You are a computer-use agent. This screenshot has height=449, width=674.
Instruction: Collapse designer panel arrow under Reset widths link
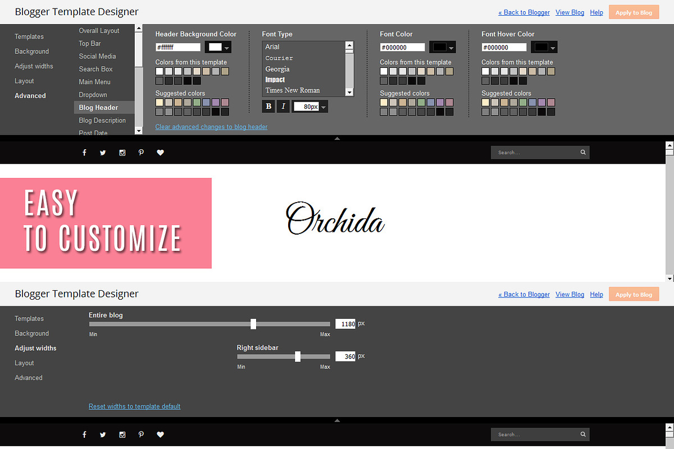pos(337,420)
